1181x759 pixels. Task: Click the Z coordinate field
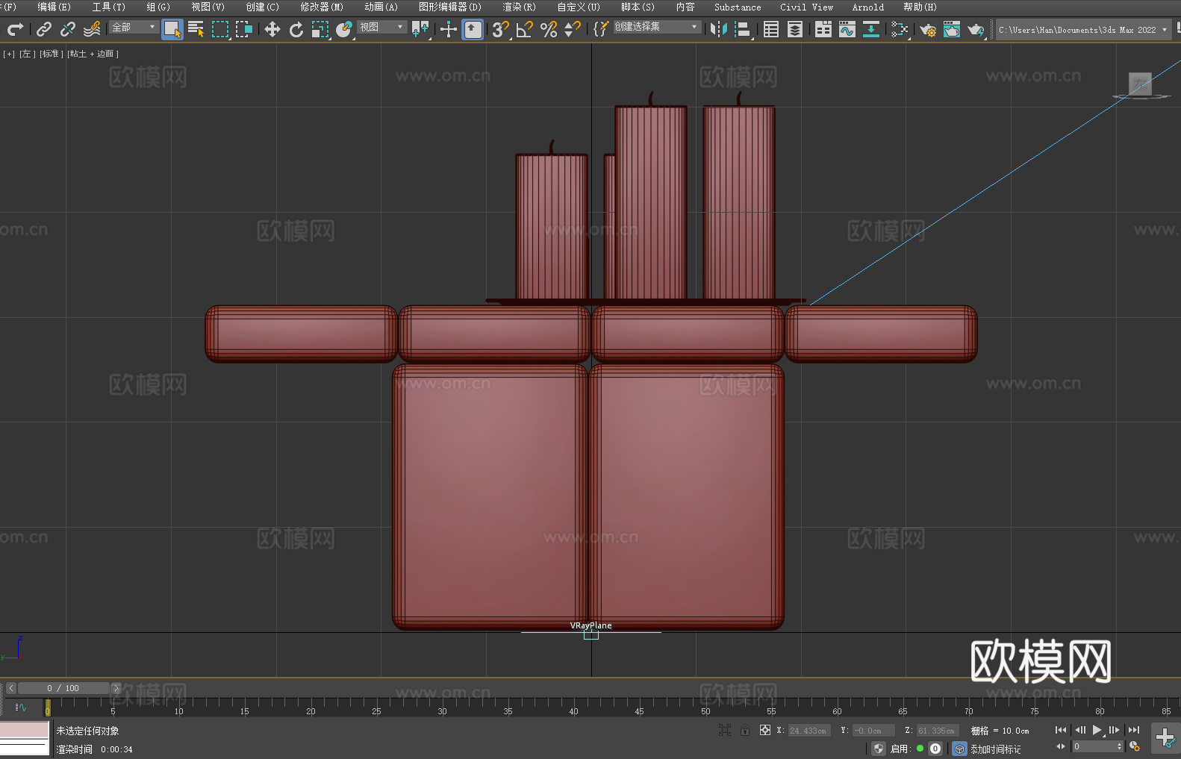[x=937, y=731]
